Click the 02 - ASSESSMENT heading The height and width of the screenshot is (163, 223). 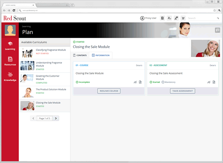(x=158, y=65)
